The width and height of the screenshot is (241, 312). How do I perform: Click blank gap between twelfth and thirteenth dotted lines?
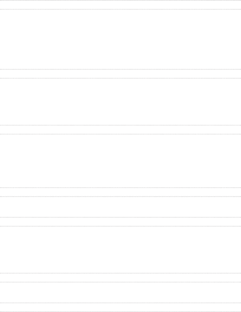click(120, 292)
